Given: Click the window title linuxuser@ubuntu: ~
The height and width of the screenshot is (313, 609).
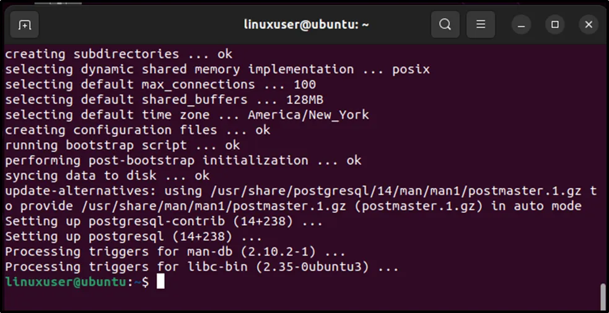Looking at the screenshot, I should tap(306, 25).
